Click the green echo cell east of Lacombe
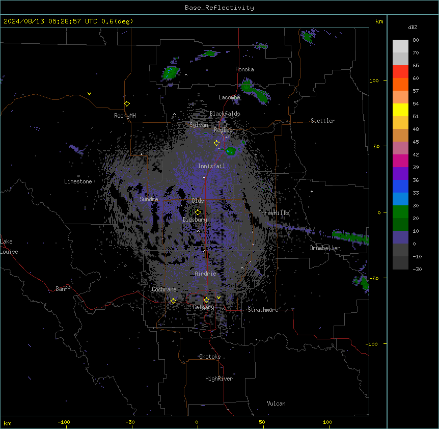The image size is (439, 429). tap(255, 91)
